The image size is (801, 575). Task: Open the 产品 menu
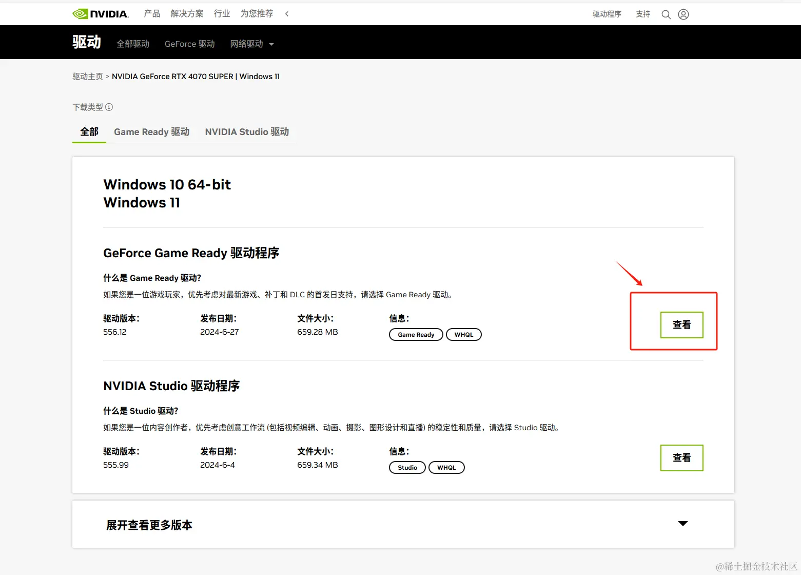click(152, 14)
